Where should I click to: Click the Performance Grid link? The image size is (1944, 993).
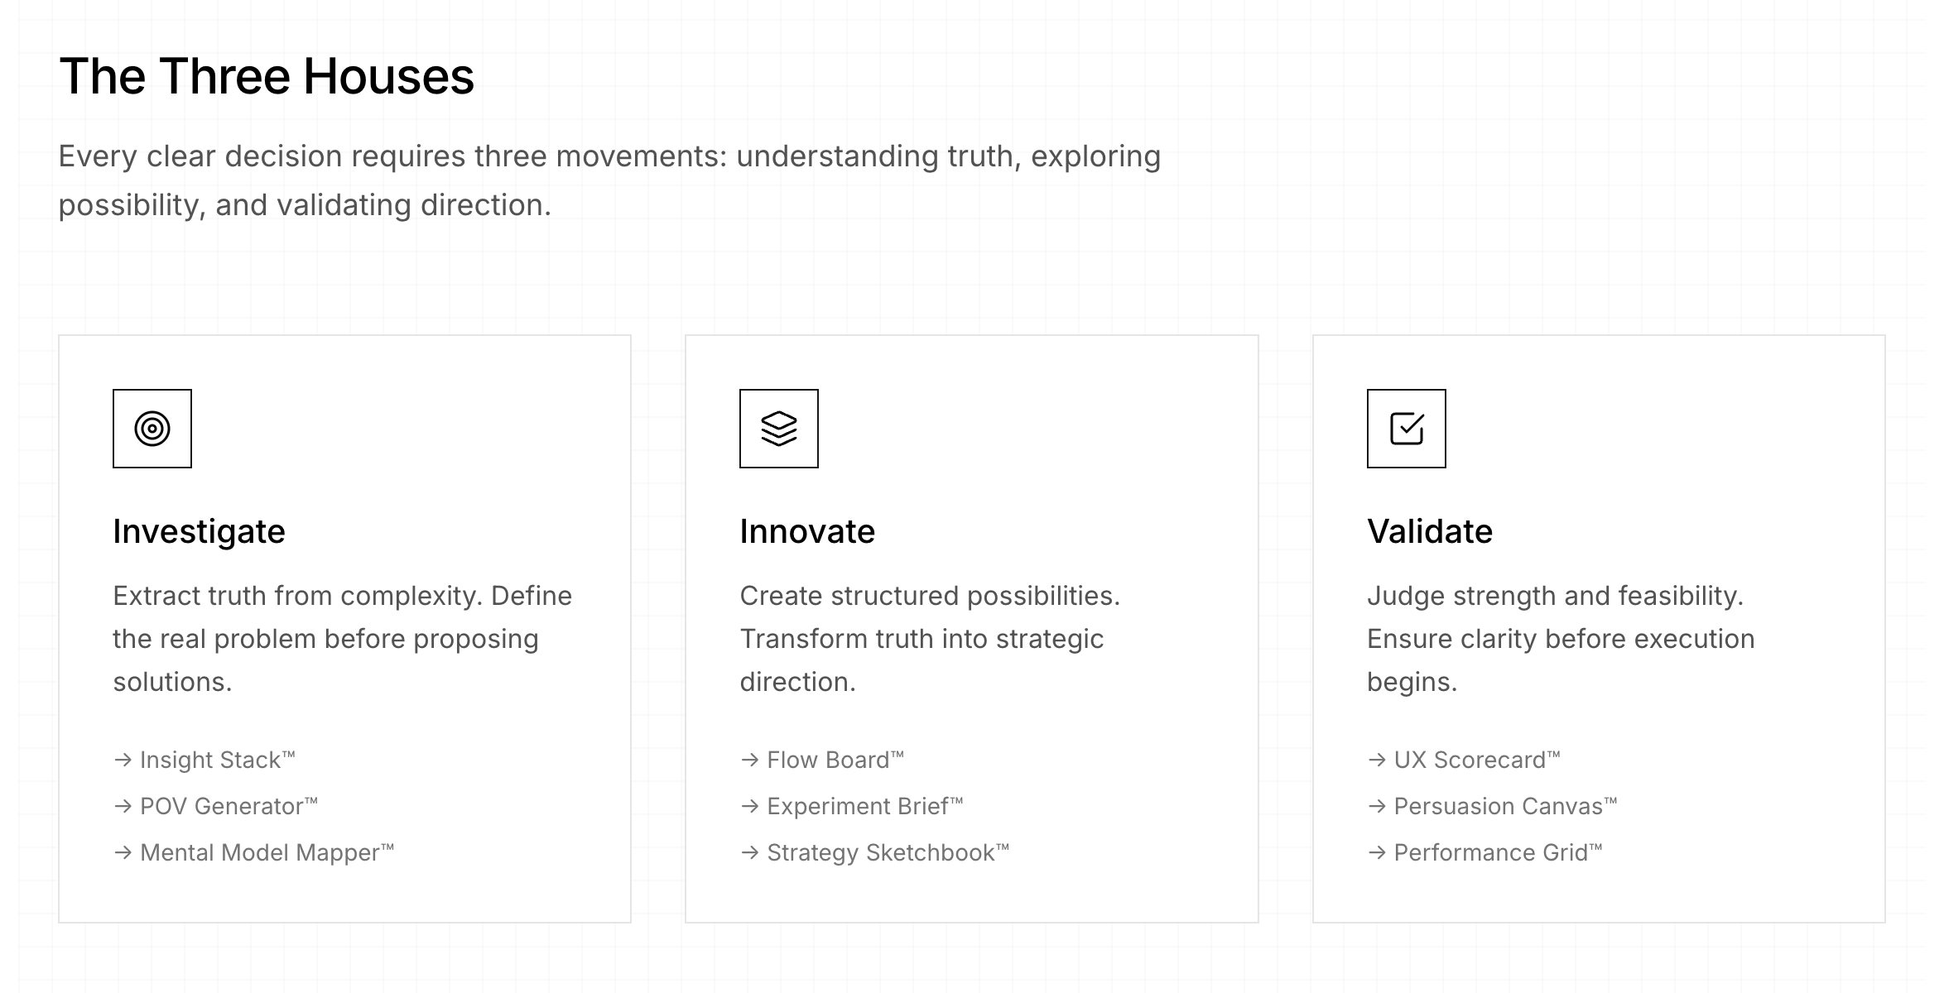1498,852
